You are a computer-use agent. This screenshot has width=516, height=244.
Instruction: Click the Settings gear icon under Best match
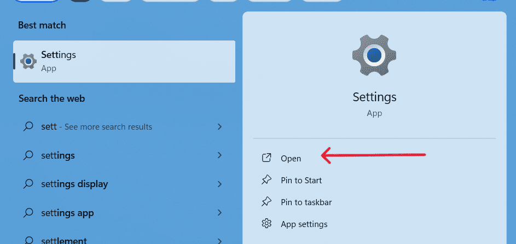click(x=28, y=61)
